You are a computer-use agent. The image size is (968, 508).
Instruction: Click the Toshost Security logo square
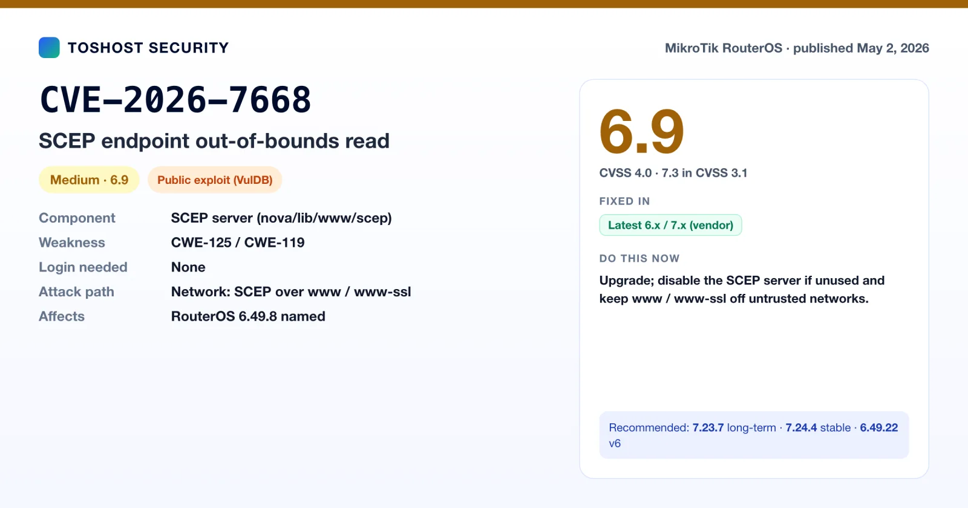[49, 48]
